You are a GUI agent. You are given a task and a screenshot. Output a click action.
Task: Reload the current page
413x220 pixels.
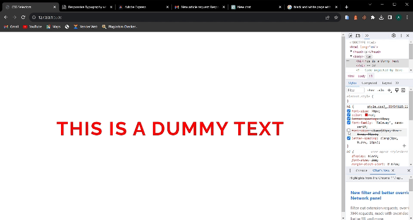[x=23, y=17]
